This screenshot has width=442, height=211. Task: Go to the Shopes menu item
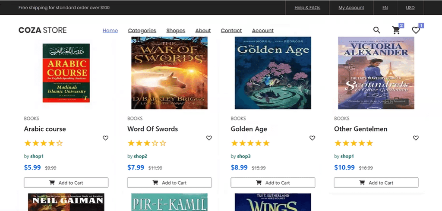click(176, 31)
